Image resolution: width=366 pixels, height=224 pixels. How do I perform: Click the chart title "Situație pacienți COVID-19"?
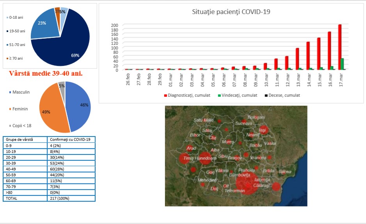tap(231, 12)
